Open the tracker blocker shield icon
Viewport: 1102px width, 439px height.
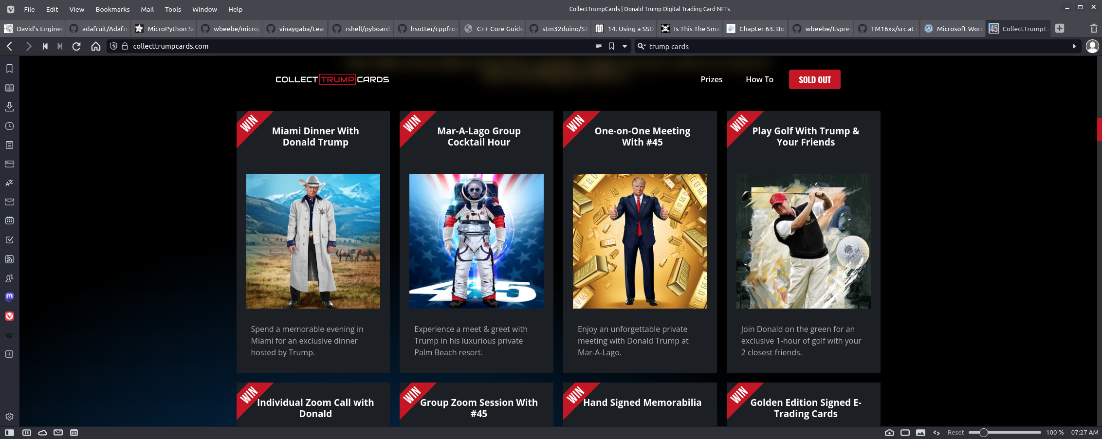coord(113,46)
